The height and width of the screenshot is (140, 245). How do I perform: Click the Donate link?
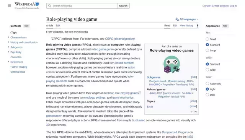point(206,6)
